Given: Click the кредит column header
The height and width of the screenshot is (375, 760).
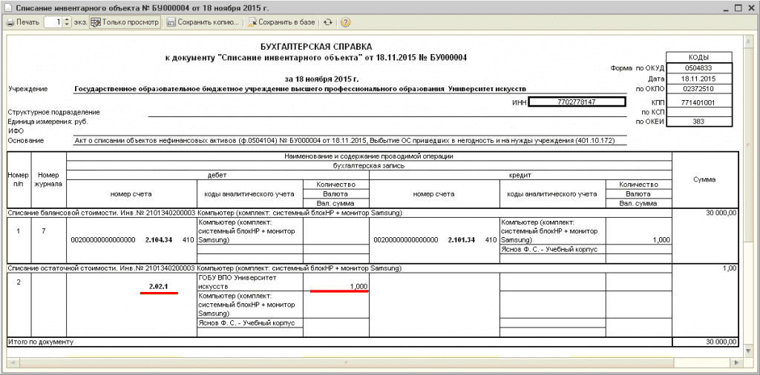Looking at the screenshot, I should (520, 174).
